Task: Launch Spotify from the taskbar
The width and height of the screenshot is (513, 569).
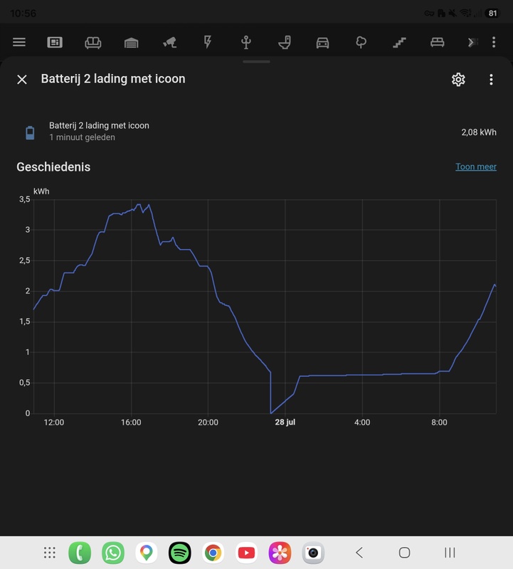Action: tap(180, 553)
